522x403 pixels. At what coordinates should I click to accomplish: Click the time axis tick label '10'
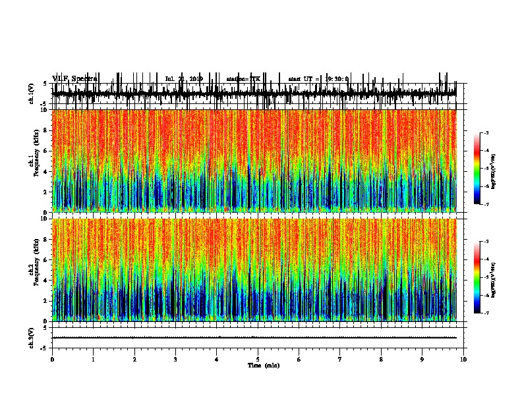[x=463, y=360]
